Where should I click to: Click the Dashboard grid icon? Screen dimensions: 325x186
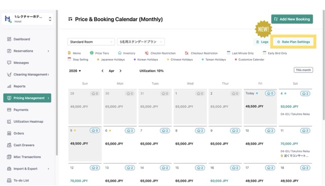(x=9, y=39)
